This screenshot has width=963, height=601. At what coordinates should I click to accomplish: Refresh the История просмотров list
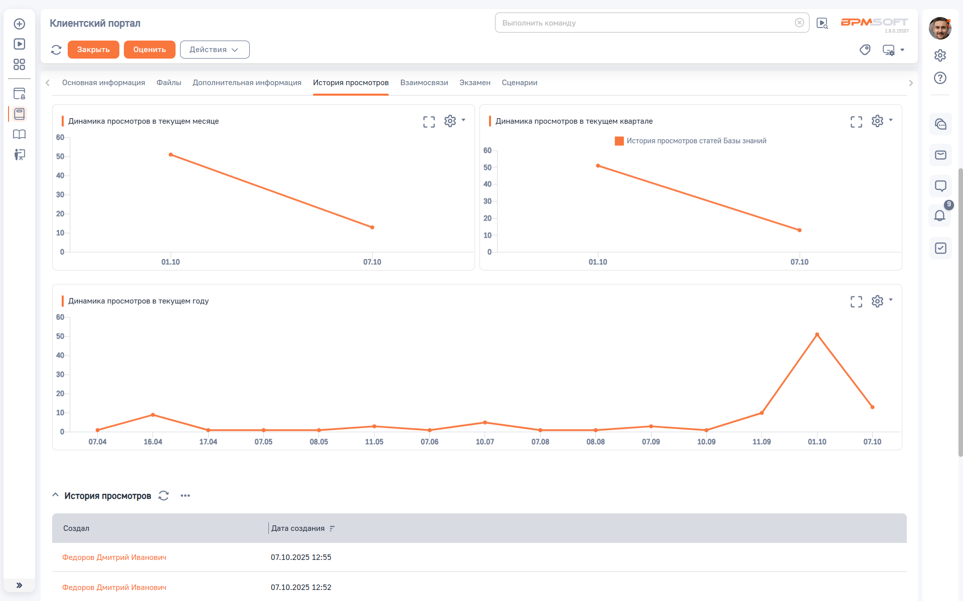[x=164, y=495]
